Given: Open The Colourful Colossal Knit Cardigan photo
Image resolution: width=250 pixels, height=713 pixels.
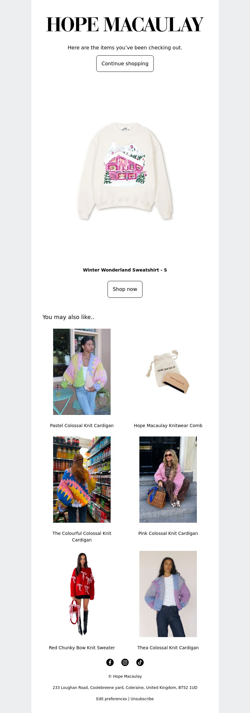Looking at the screenshot, I should 82,480.
